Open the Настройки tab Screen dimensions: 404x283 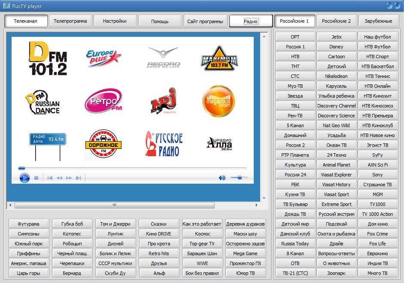(x=115, y=21)
